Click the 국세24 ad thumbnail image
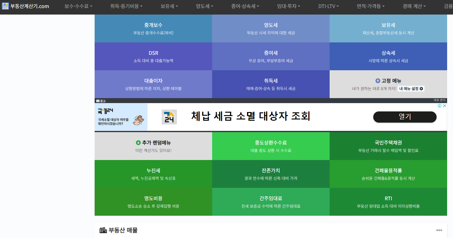The width and height of the screenshot is (453, 238). 121,117
